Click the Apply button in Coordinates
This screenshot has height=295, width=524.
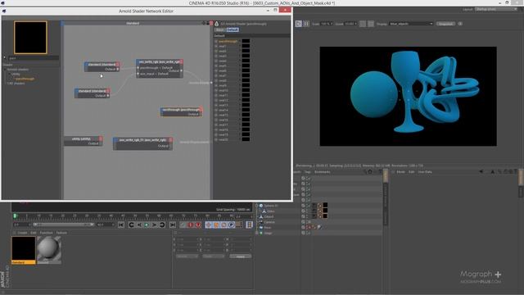(240, 256)
